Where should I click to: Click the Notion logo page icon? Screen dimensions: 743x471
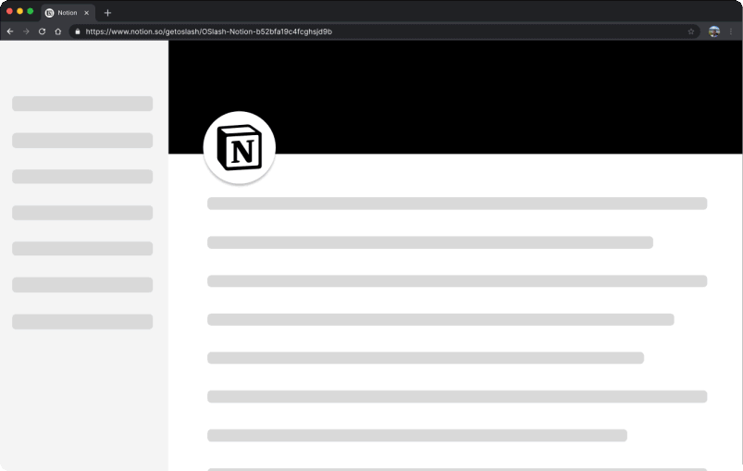tap(240, 147)
